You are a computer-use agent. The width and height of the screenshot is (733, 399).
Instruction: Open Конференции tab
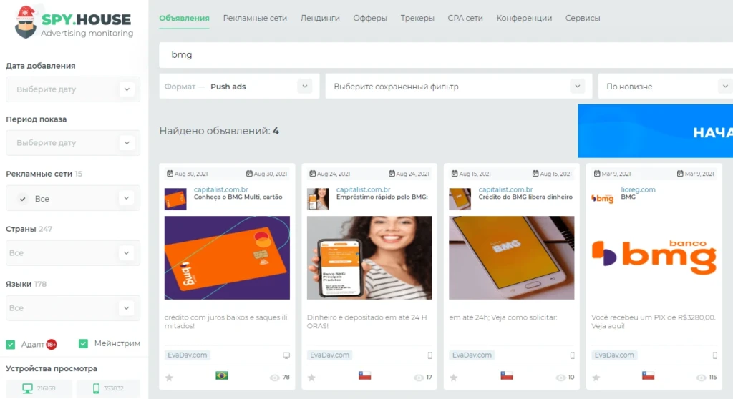tap(524, 18)
